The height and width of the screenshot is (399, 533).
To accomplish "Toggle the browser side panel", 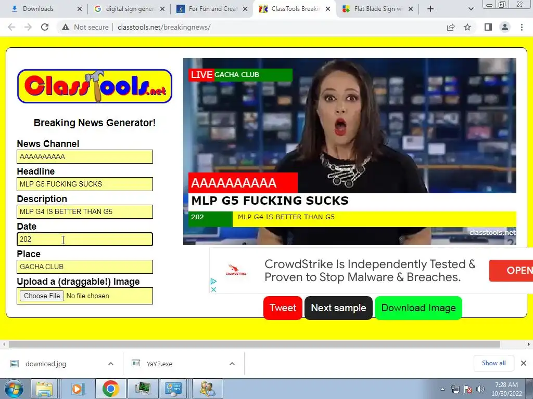I will 488,27.
